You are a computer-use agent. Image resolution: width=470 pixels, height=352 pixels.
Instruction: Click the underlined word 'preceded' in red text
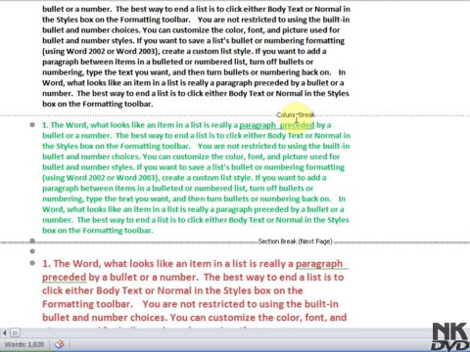click(64, 277)
